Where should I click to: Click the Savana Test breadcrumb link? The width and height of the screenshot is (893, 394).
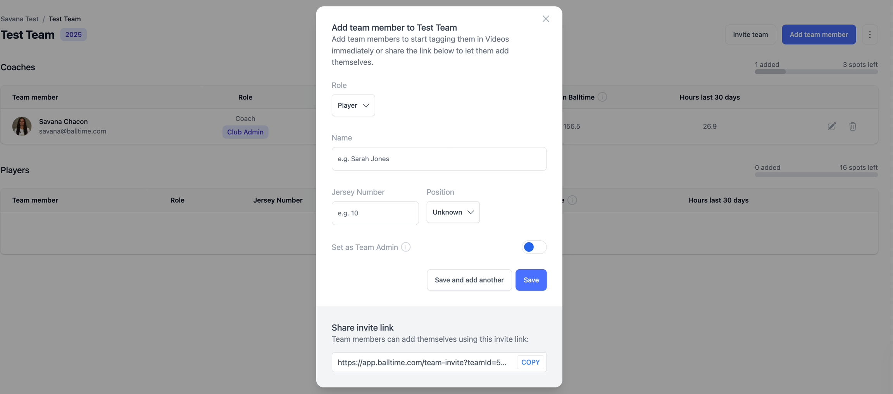19,19
